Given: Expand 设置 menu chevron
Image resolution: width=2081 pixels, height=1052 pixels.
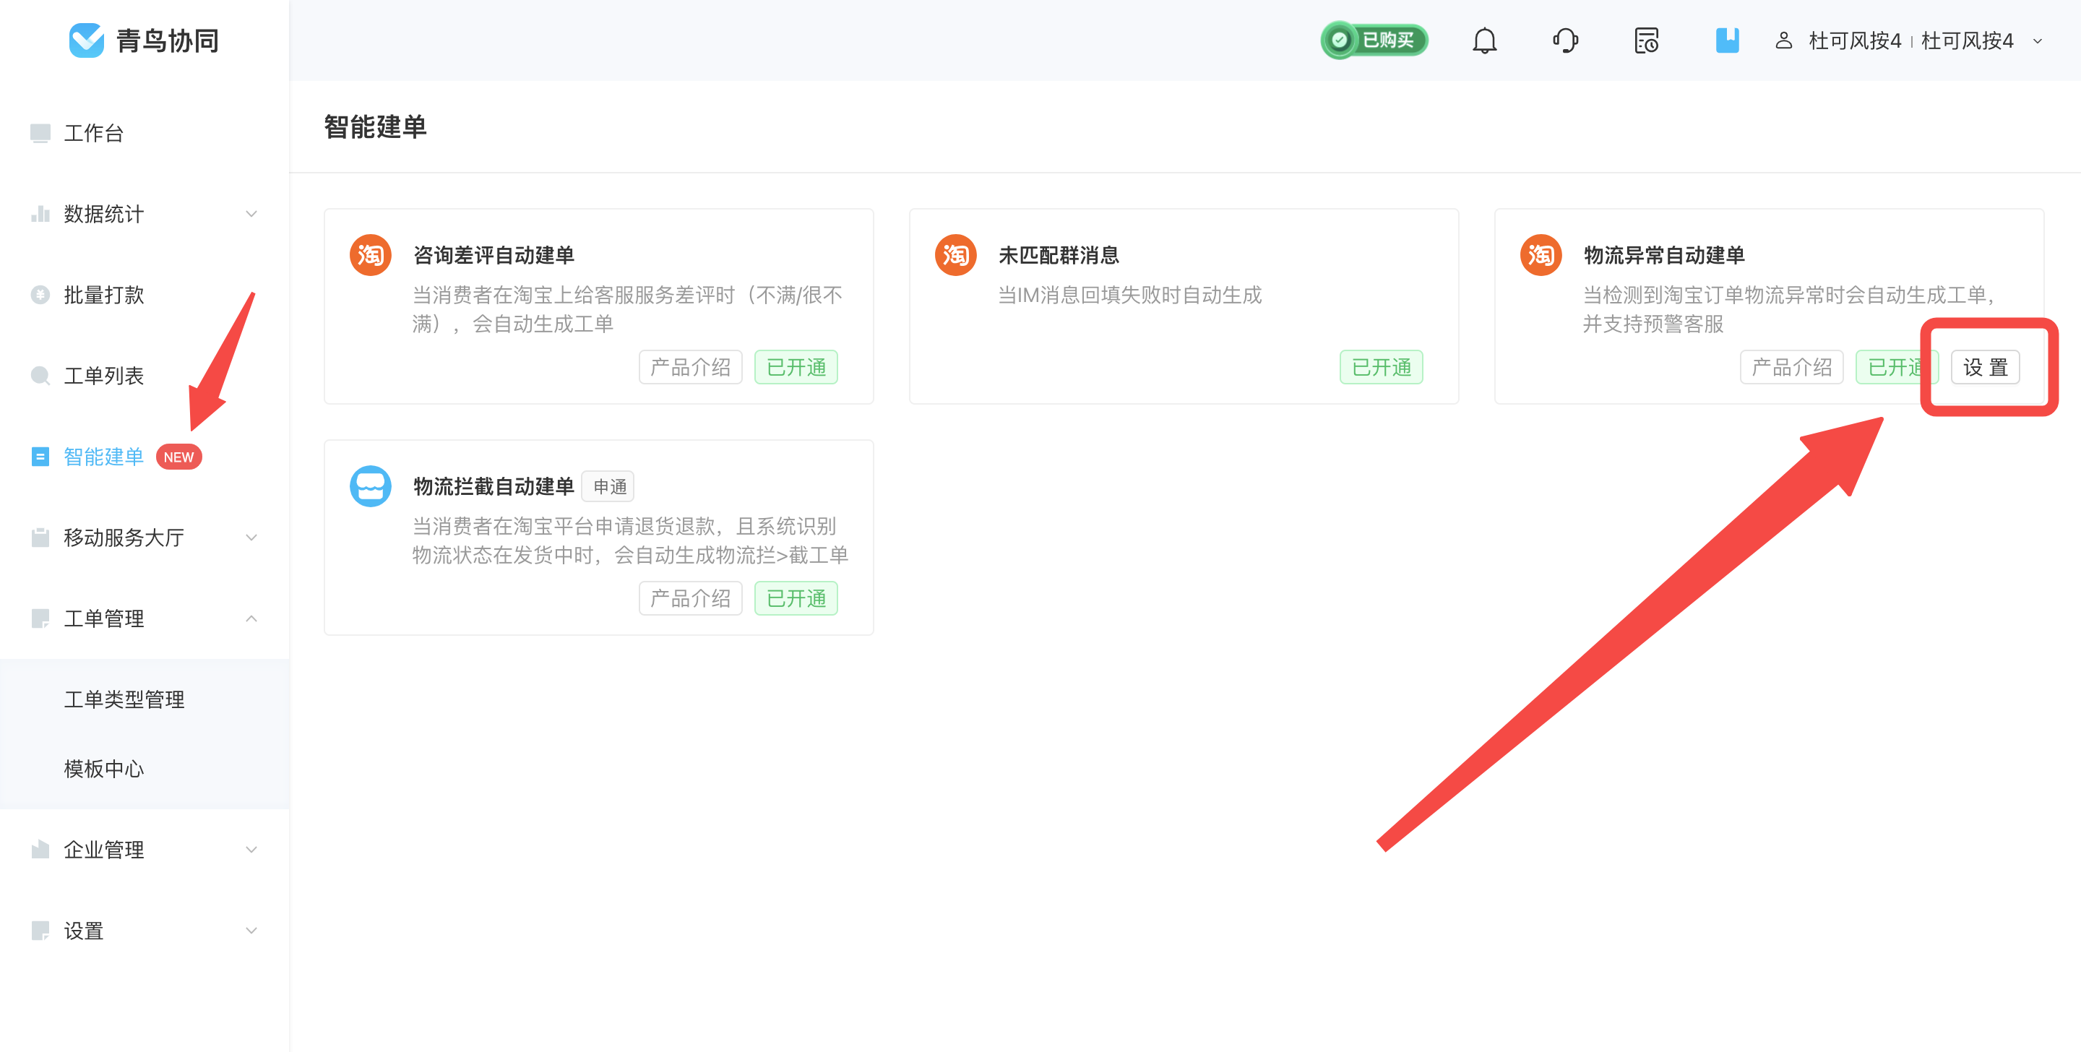Looking at the screenshot, I should [x=251, y=930].
